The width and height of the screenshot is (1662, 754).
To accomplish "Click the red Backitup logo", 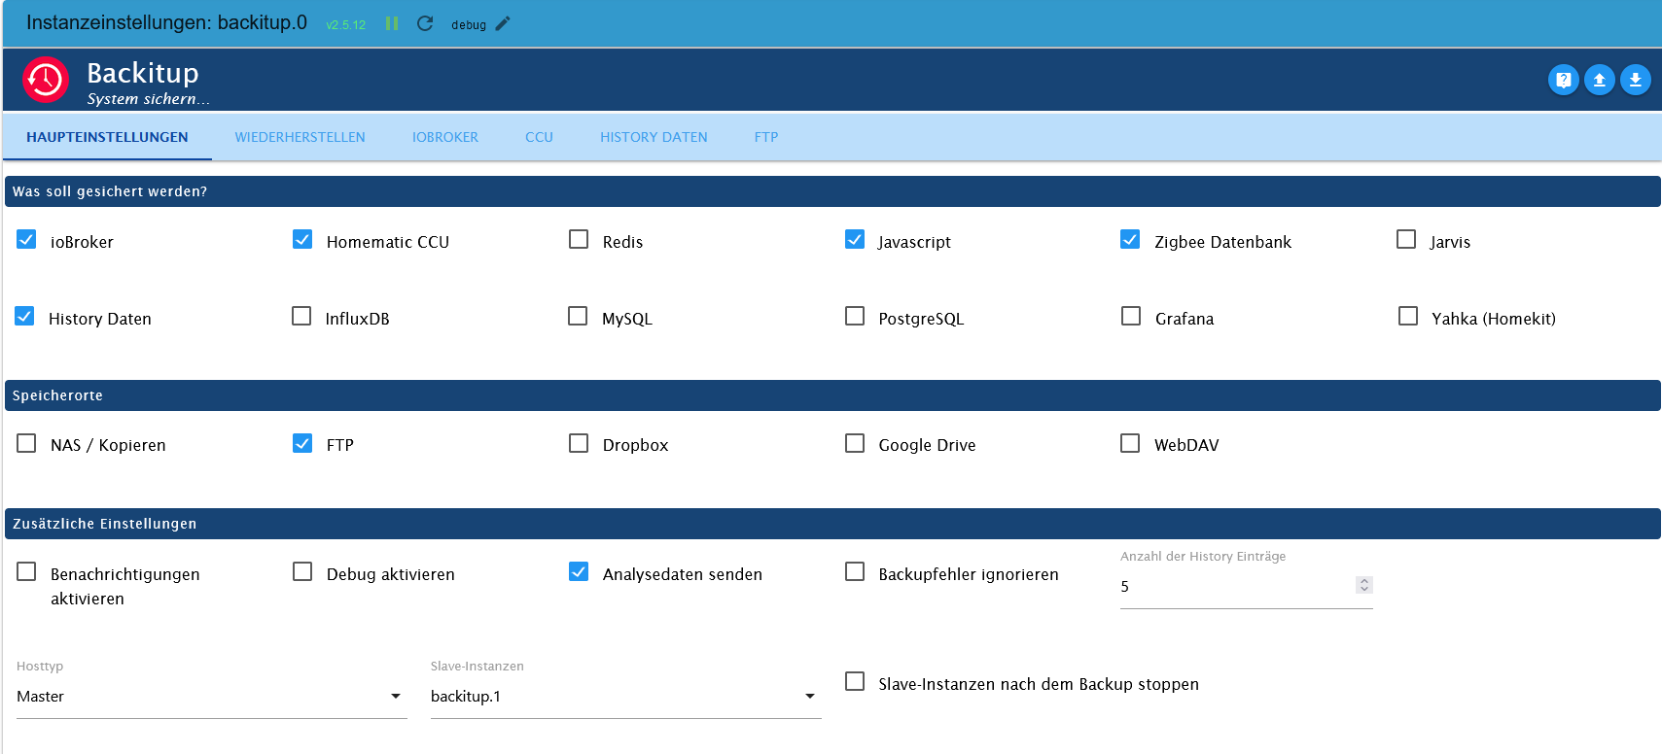I will click(x=46, y=80).
